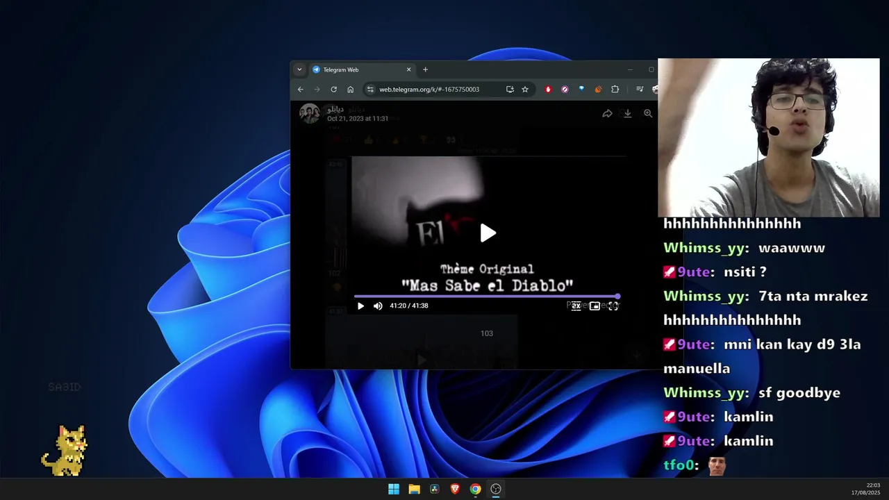Click chat message 'sf goodbye'

(799, 393)
